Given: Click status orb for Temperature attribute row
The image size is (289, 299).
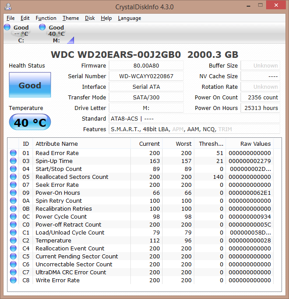Looking at the screenshot, I should pyautogui.click(x=13, y=240).
